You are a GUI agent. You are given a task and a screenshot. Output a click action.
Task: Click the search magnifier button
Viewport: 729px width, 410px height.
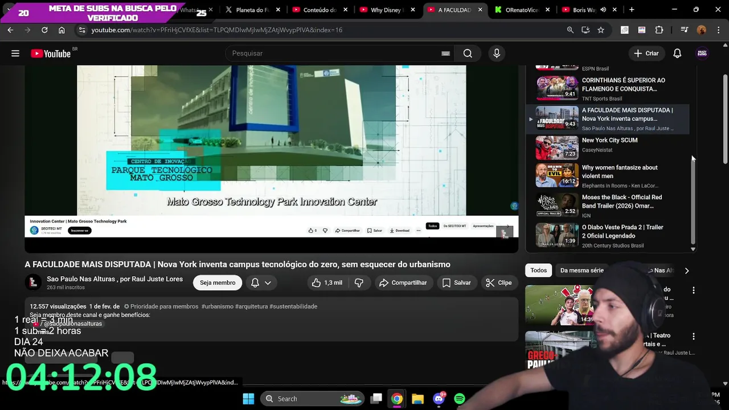tap(468, 54)
